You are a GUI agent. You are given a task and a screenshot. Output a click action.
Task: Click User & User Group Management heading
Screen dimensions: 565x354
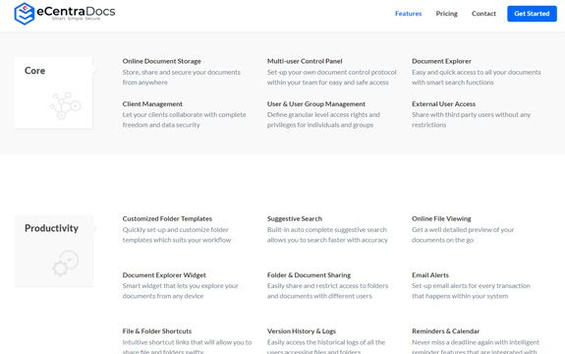click(316, 104)
